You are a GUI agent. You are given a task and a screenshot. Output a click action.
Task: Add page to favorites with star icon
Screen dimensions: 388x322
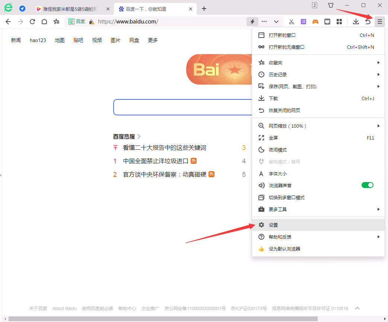[x=57, y=22]
